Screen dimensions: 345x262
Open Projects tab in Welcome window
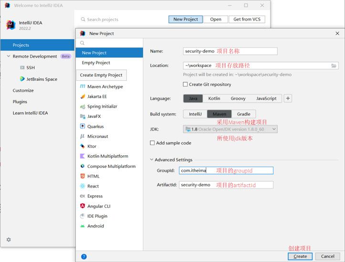point(37,45)
